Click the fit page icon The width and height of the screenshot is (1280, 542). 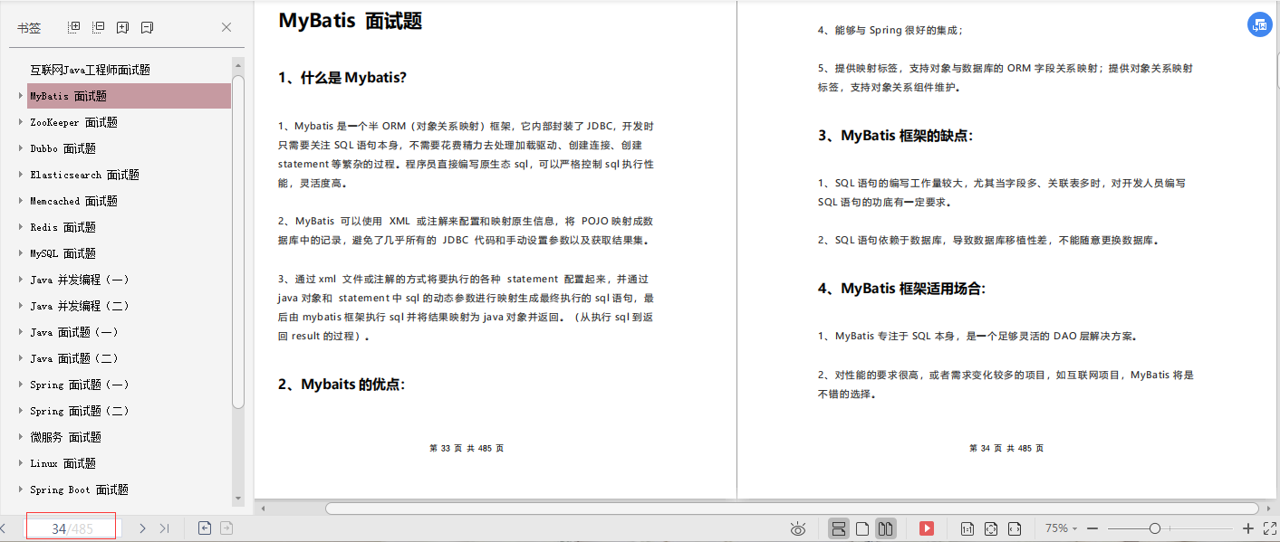pos(990,528)
